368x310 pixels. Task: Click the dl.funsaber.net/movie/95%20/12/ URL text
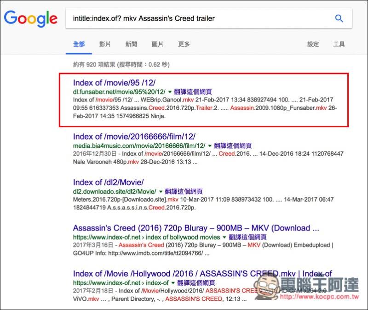click(x=119, y=92)
